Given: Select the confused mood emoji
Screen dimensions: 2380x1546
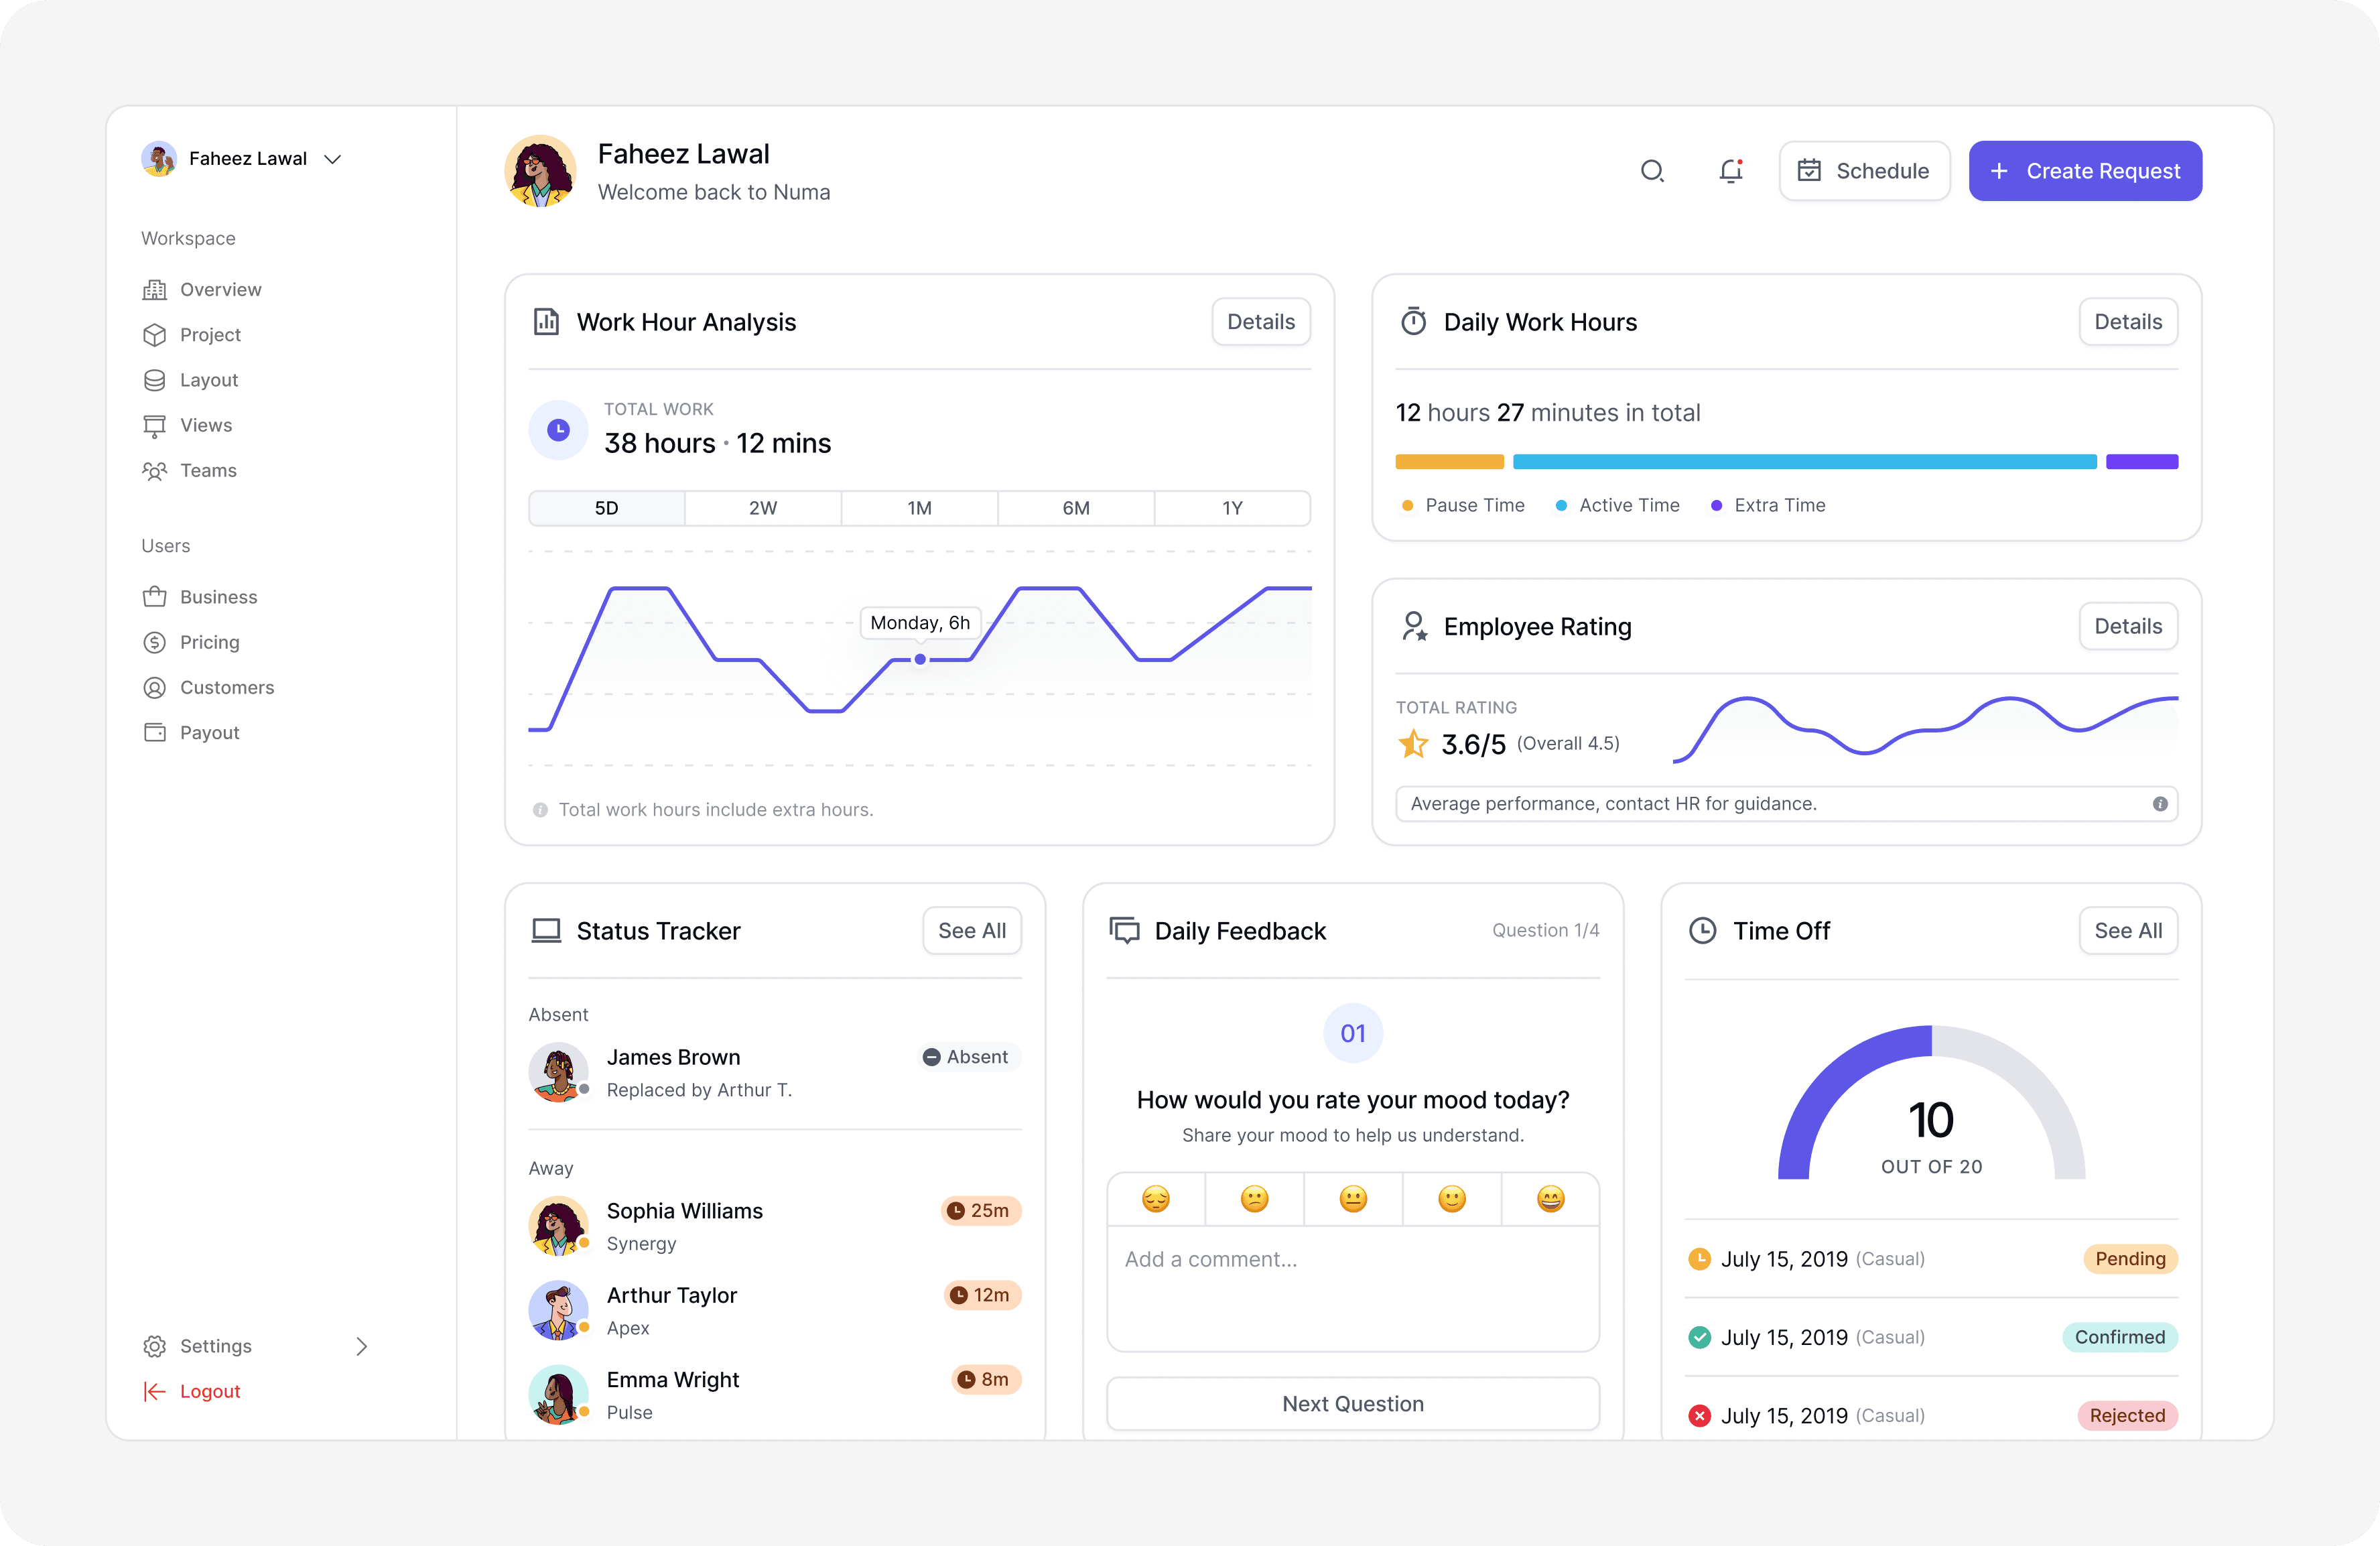Looking at the screenshot, I should click(x=1254, y=1198).
